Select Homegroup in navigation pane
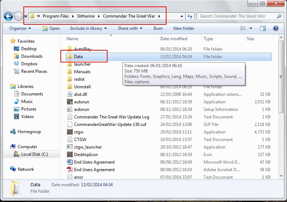 [x=29, y=132]
